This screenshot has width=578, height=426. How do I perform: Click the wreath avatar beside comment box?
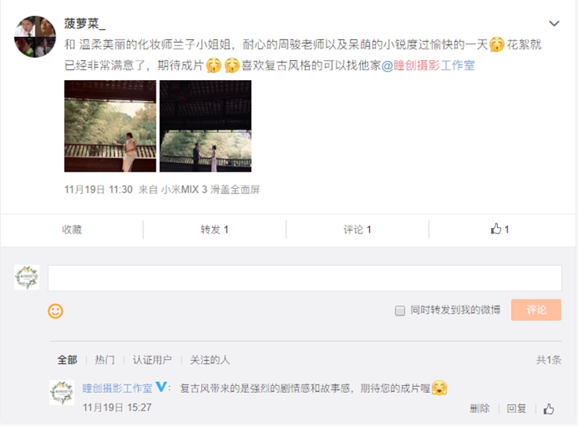[x=27, y=277]
